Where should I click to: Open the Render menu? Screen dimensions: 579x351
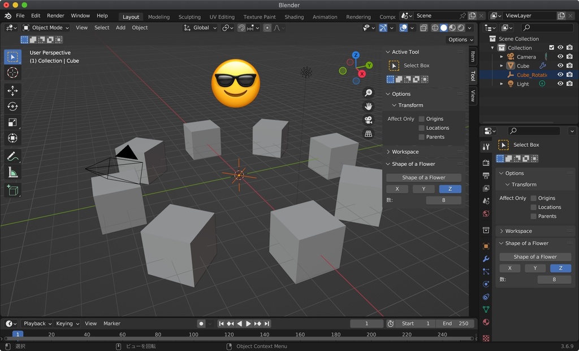(x=55, y=15)
